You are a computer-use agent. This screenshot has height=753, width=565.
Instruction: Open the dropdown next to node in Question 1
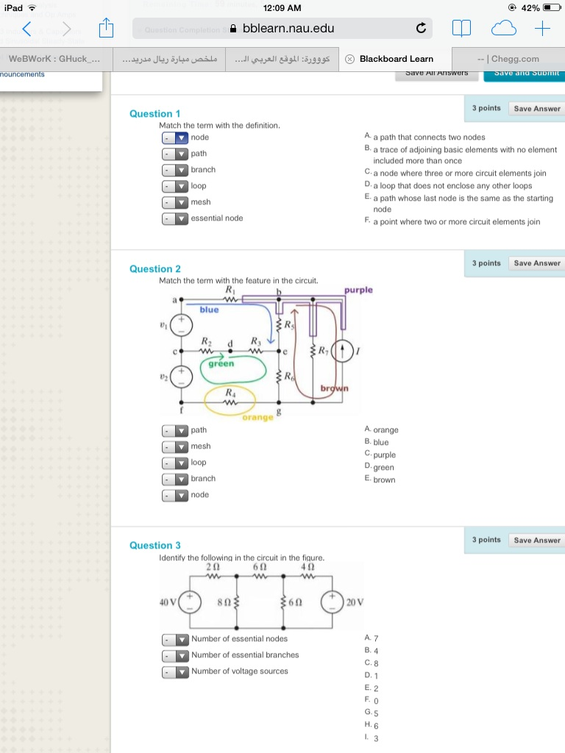174,138
